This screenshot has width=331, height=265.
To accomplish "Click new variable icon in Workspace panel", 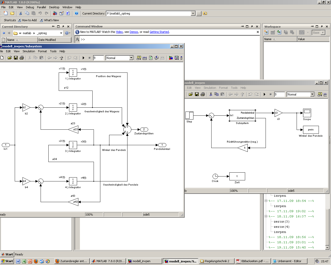I will 266,32.
